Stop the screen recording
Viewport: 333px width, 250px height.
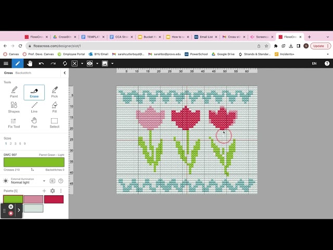(11, 213)
